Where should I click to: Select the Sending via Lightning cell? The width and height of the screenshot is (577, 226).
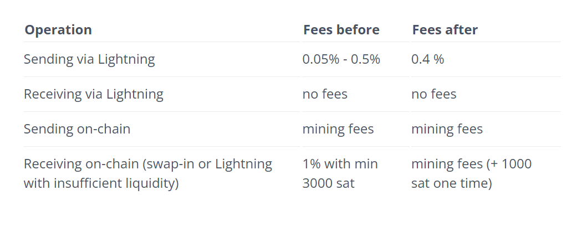tap(89, 59)
